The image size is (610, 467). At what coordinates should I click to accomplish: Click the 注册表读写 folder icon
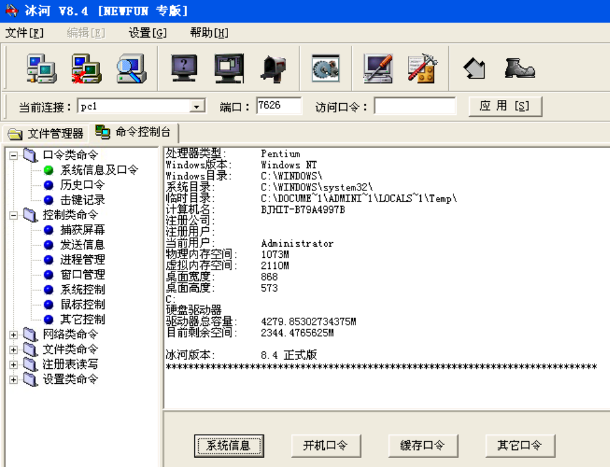[x=31, y=364]
